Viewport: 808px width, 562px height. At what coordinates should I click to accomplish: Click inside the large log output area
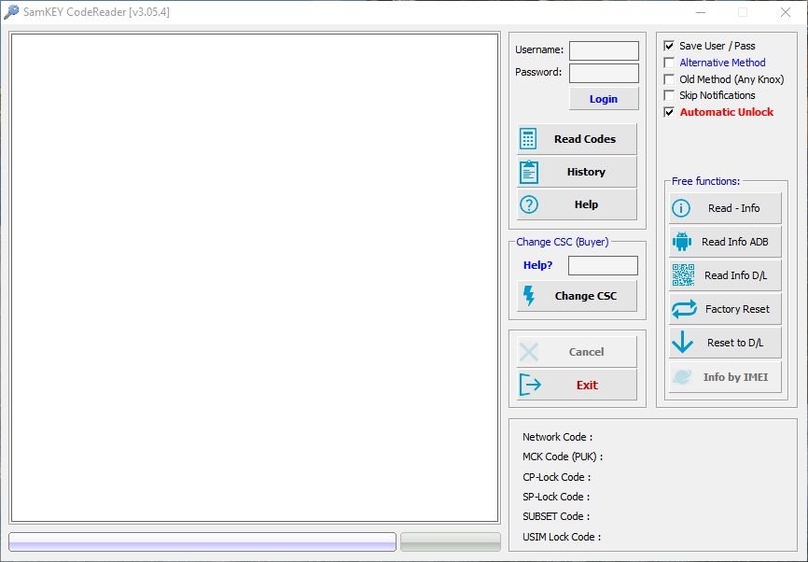point(255,278)
